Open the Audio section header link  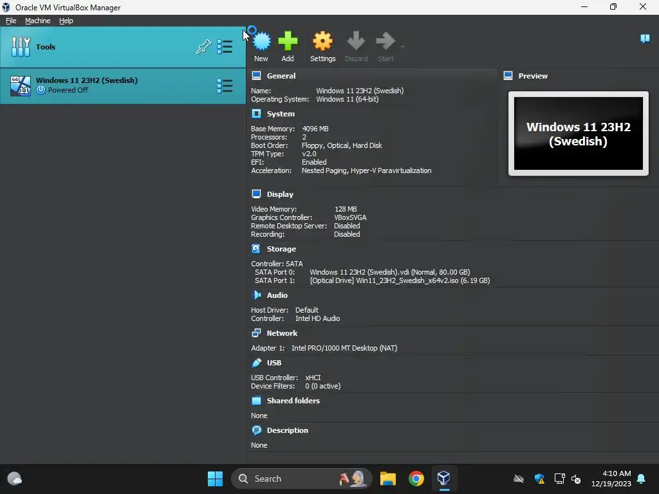click(x=277, y=295)
